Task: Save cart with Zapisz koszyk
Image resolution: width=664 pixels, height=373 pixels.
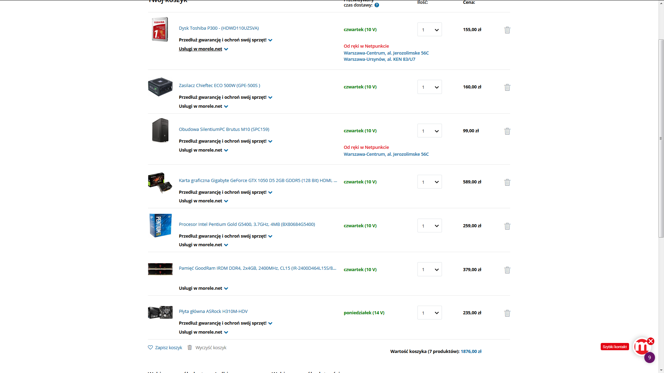Action: coord(165,348)
